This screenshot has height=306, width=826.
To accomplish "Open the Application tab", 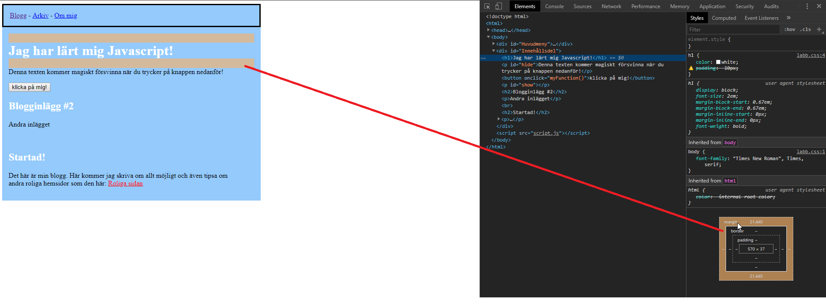I will point(712,6).
